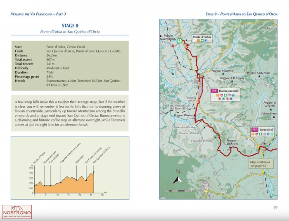Click the right-page 'Stage 8' running header

[242, 14]
